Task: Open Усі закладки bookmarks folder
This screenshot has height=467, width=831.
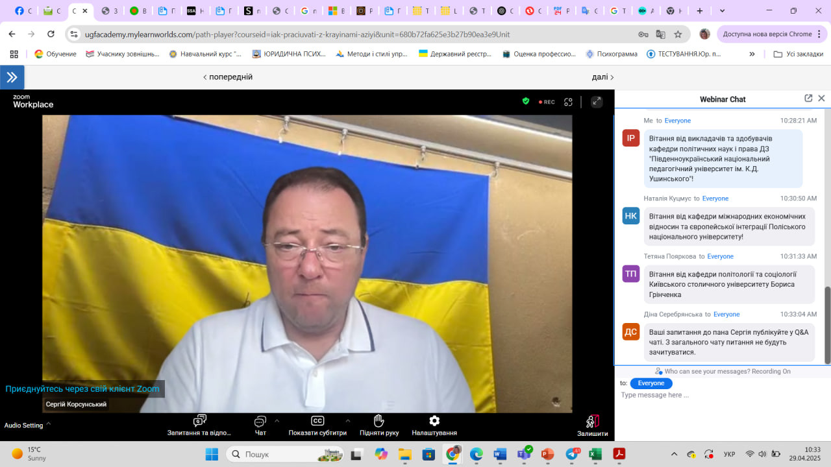Action: pyautogui.click(x=799, y=54)
